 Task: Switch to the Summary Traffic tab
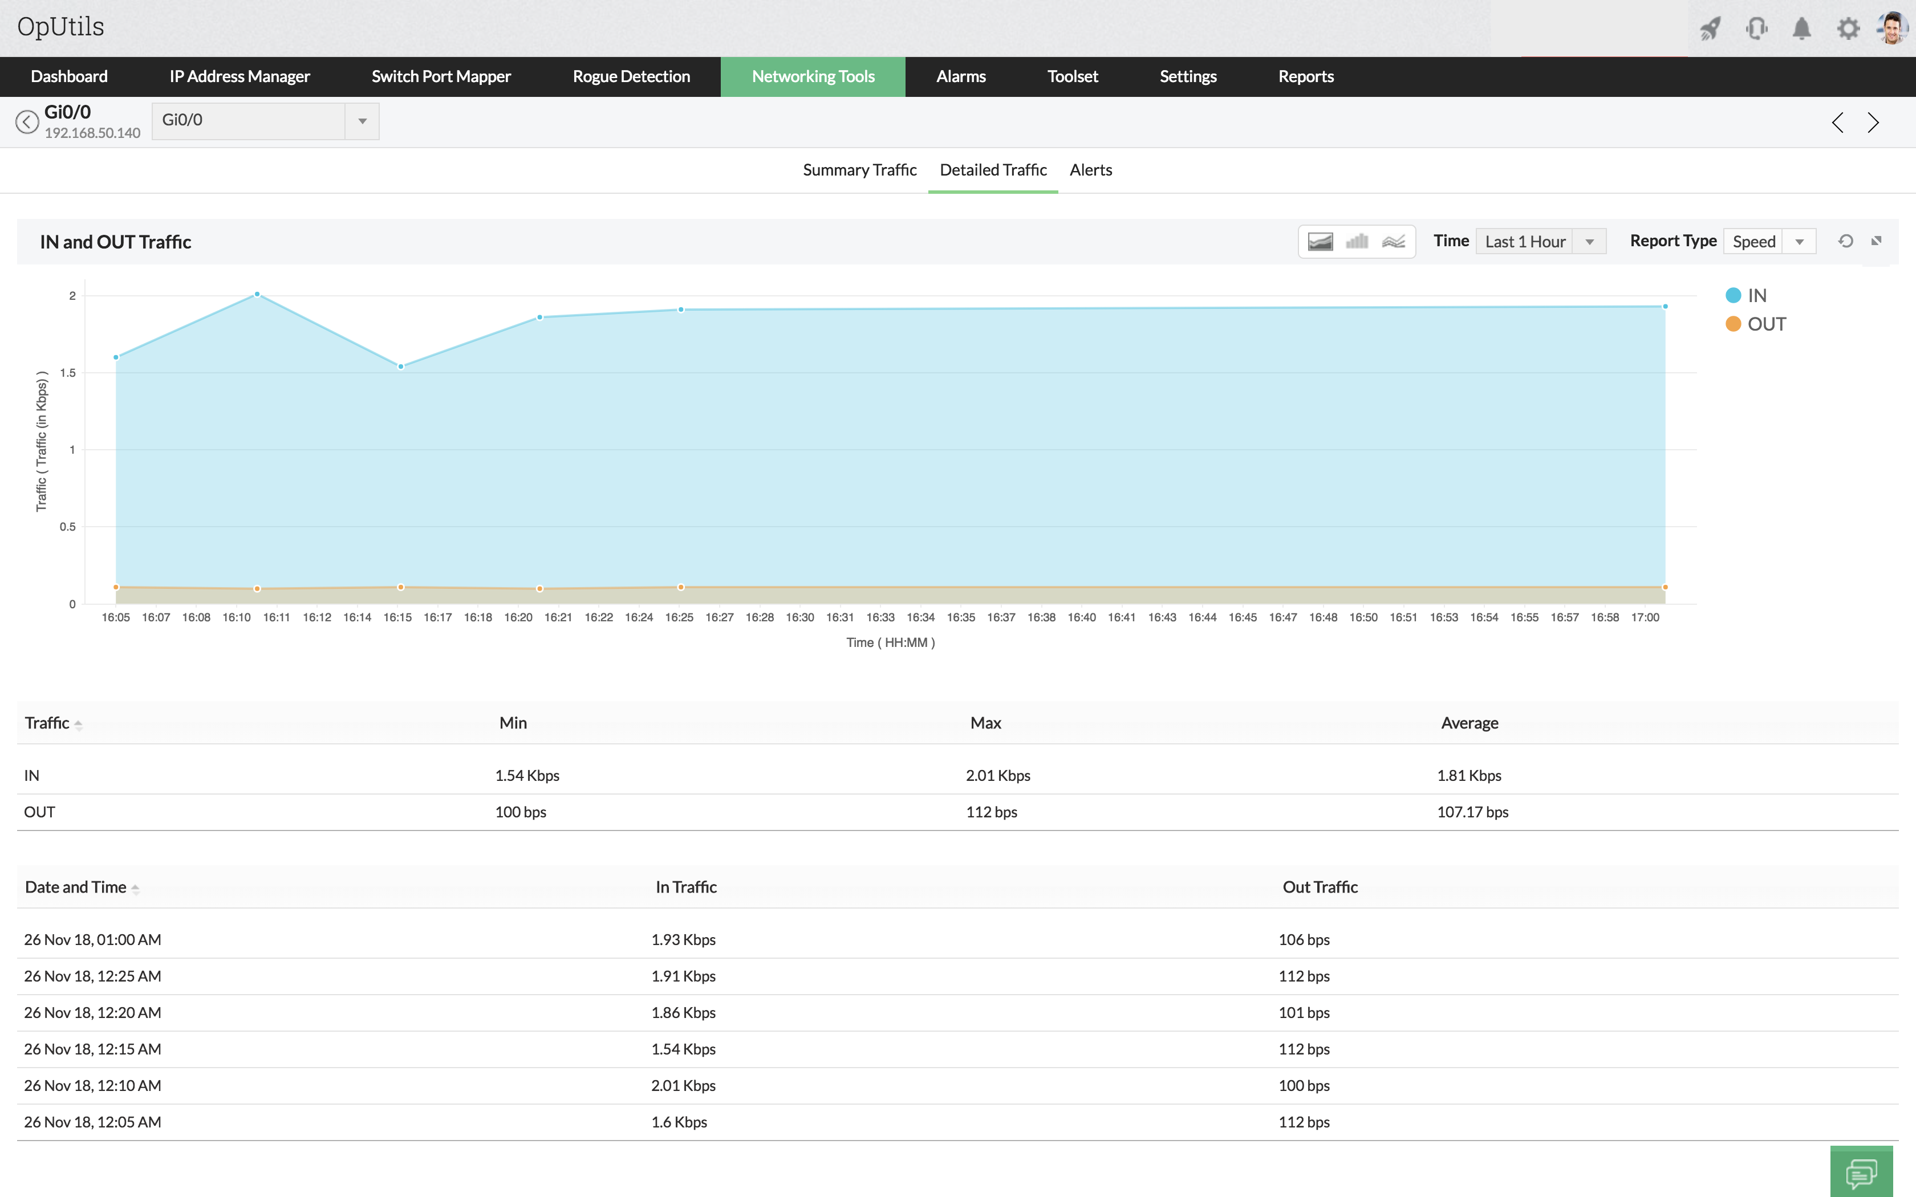tap(859, 170)
